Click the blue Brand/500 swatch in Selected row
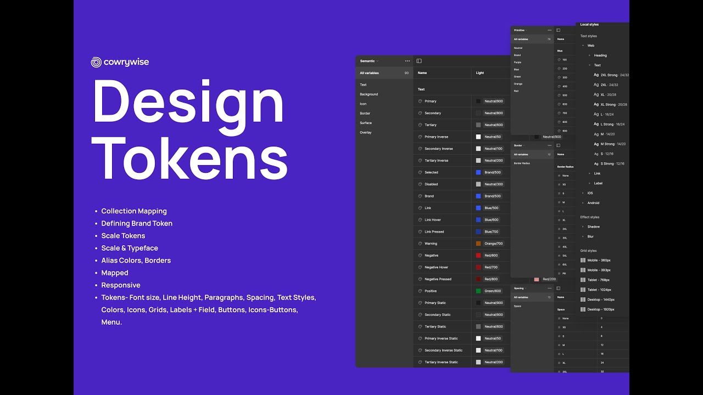 tap(478, 172)
